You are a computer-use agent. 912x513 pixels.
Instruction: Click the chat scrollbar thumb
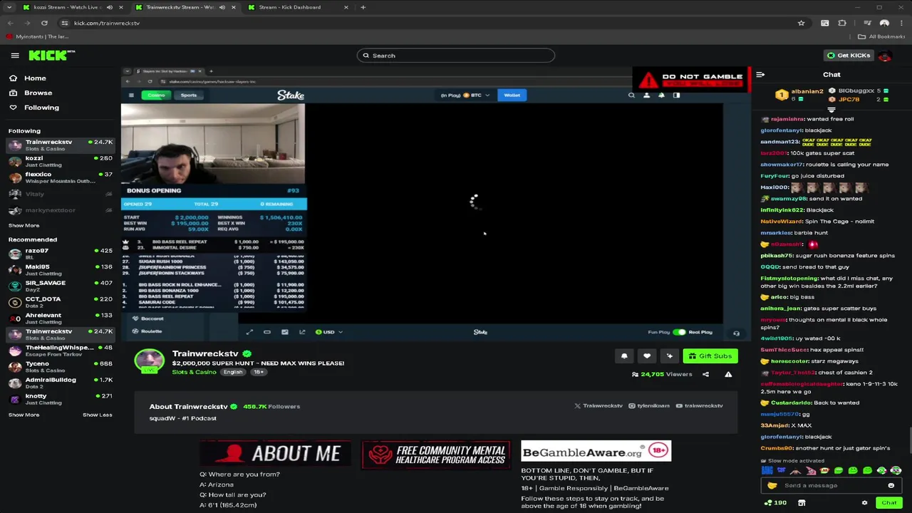[910, 440]
